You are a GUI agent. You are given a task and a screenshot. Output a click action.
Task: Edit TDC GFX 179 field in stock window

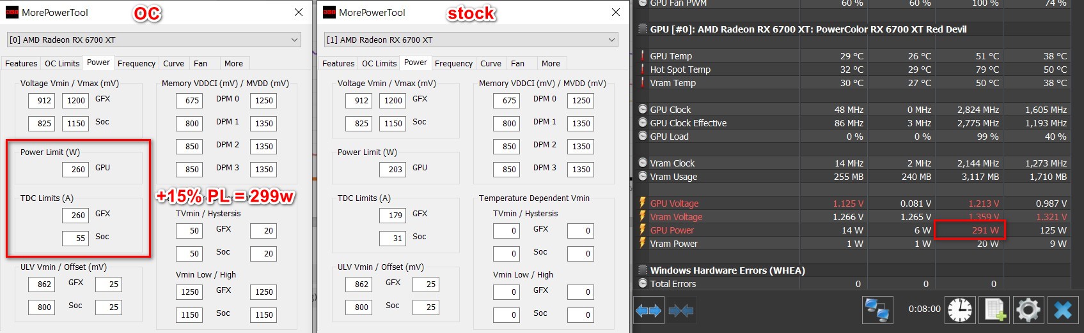393,215
